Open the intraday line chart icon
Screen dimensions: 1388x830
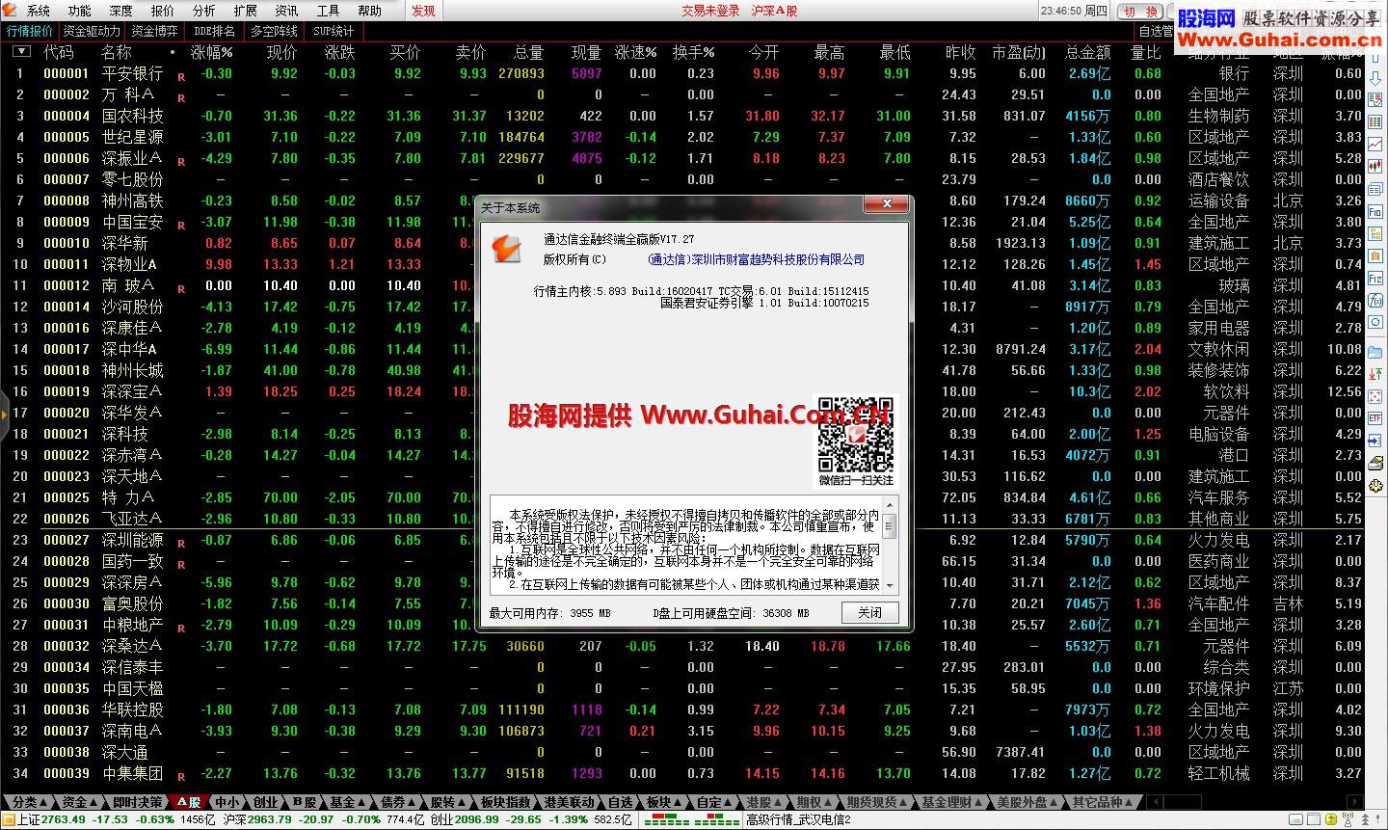tap(1375, 143)
